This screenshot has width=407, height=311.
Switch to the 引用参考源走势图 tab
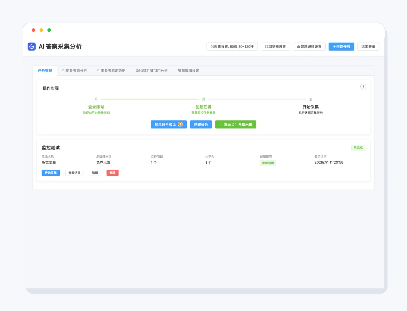pyautogui.click(x=111, y=71)
